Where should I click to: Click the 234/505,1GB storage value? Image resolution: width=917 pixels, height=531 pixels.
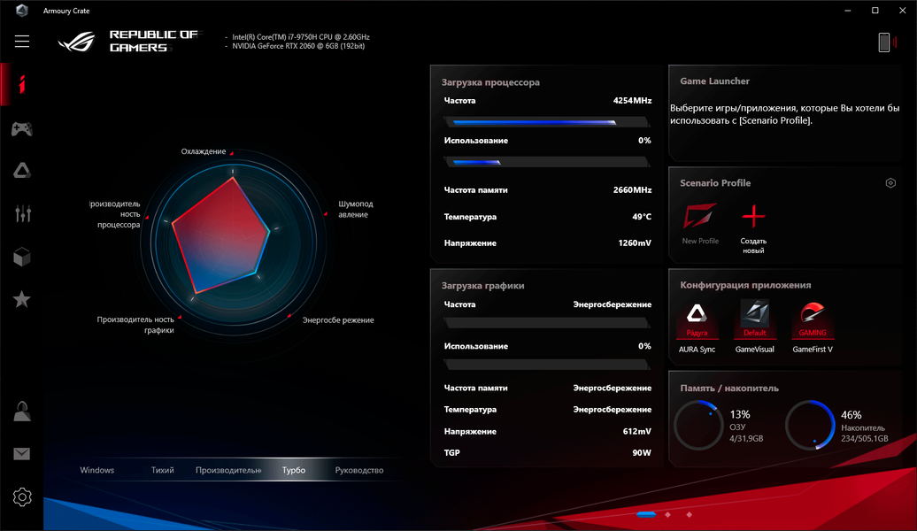point(865,439)
